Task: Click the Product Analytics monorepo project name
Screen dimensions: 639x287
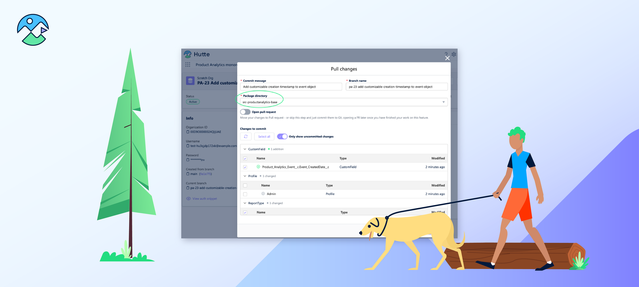Action: [216, 65]
